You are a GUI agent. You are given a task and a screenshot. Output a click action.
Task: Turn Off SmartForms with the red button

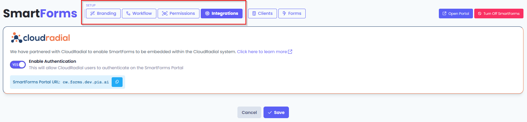pos(499,14)
